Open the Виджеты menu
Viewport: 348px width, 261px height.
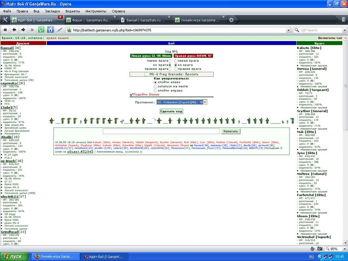point(73,11)
